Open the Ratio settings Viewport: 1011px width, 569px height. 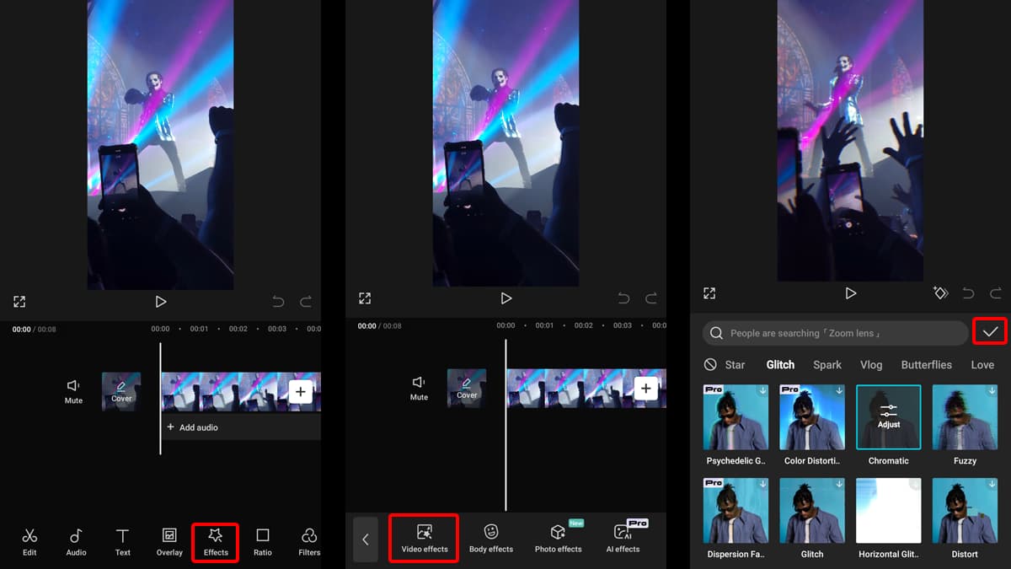click(x=262, y=540)
